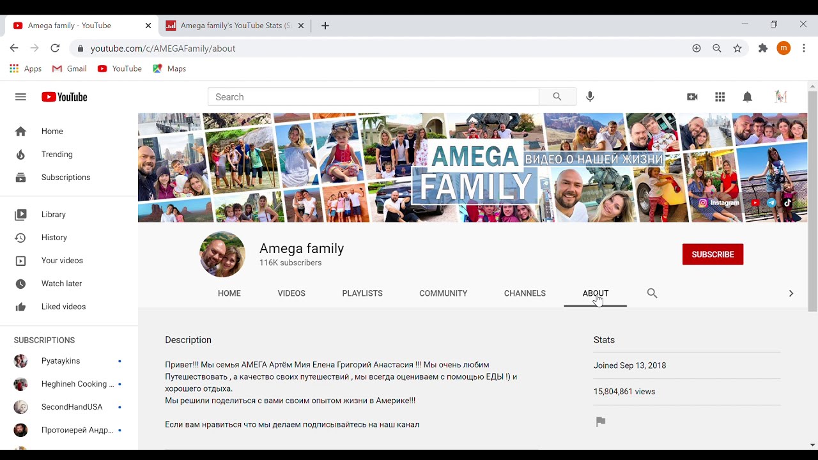Close the YouTube Stats tab
The image size is (818, 460).
[301, 26]
